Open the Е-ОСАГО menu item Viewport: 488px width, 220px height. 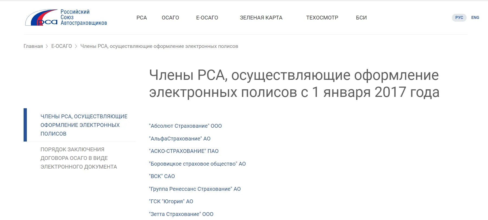coord(207,18)
